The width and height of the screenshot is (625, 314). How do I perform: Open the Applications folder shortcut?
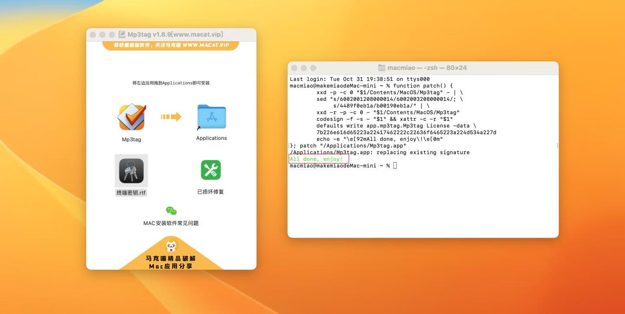coord(211,116)
